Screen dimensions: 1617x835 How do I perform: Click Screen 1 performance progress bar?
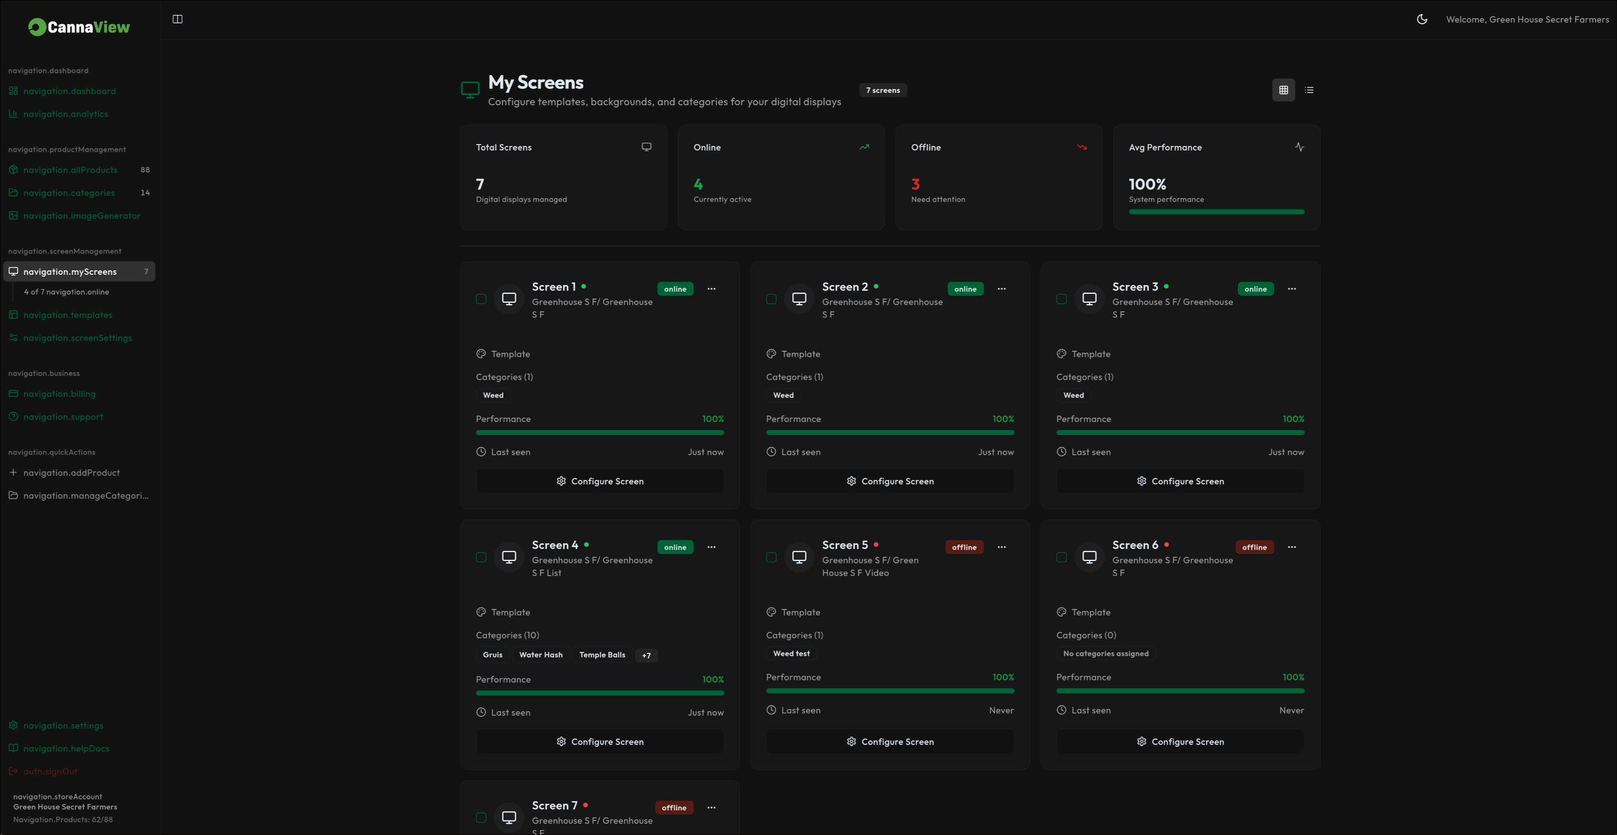click(x=600, y=432)
